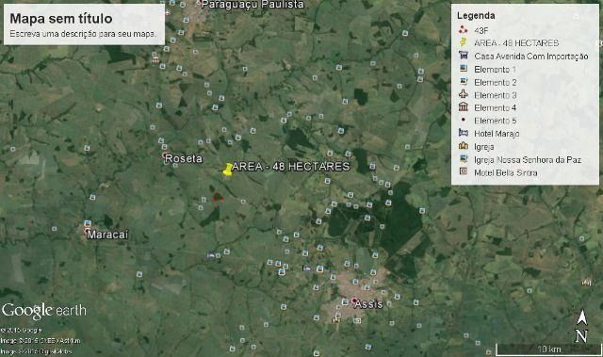This screenshot has width=603, height=357.
Task: Click the Paraguaçu Paulista city label
Action: click(x=253, y=4)
